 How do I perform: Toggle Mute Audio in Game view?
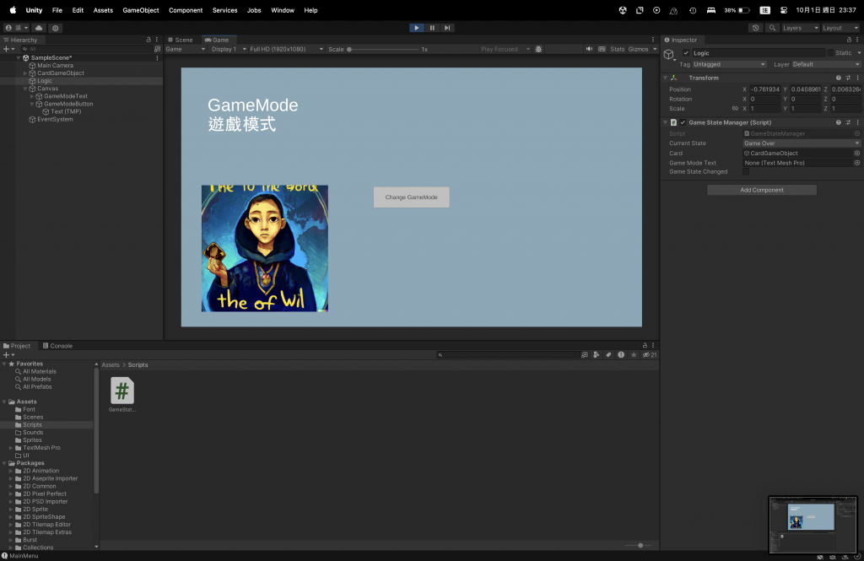click(x=589, y=49)
